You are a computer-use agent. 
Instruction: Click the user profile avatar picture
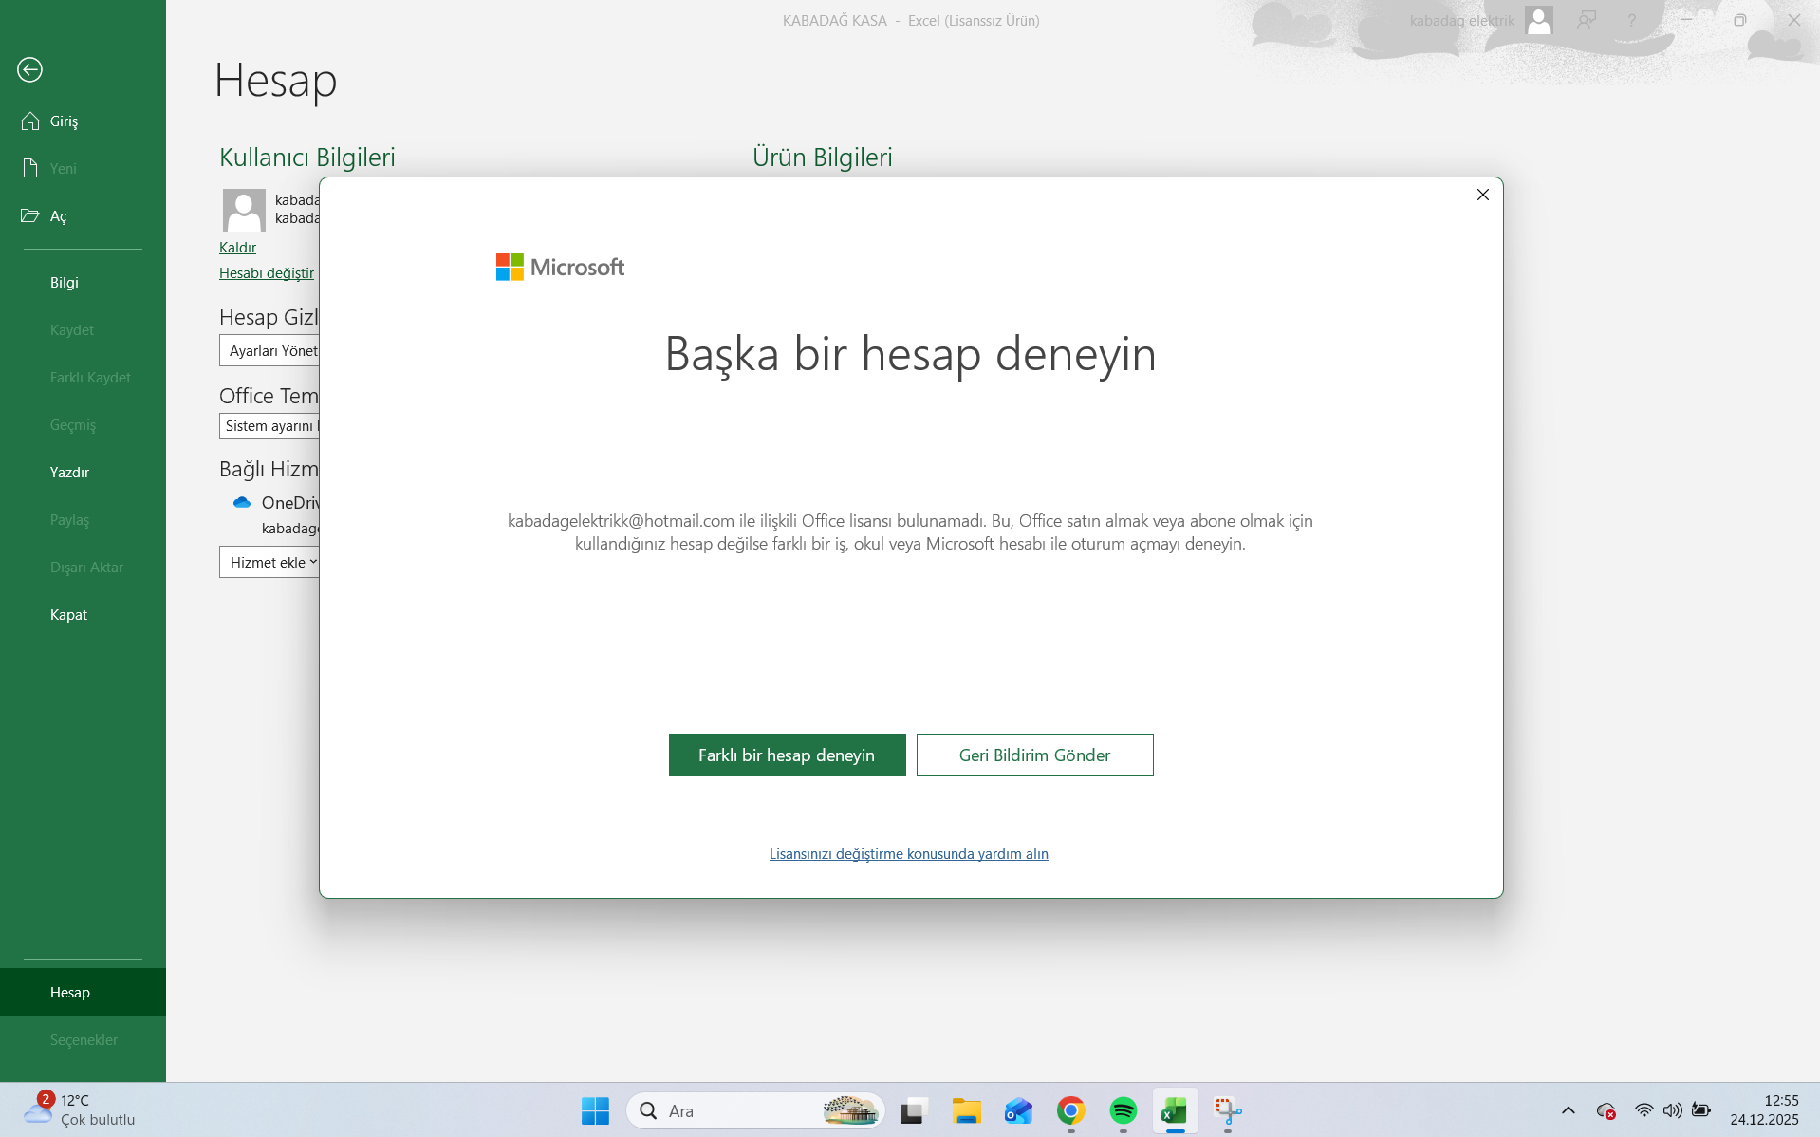[244, 210]
